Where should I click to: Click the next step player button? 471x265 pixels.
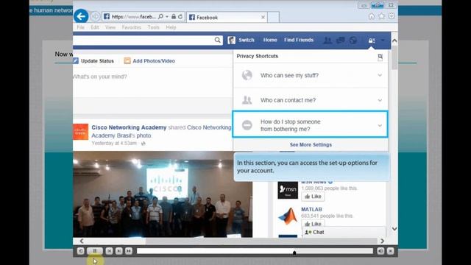coord(119,251)
